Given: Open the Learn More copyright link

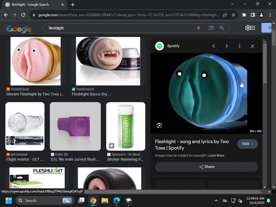Looking at the screenshot, I should click(216, 156).
